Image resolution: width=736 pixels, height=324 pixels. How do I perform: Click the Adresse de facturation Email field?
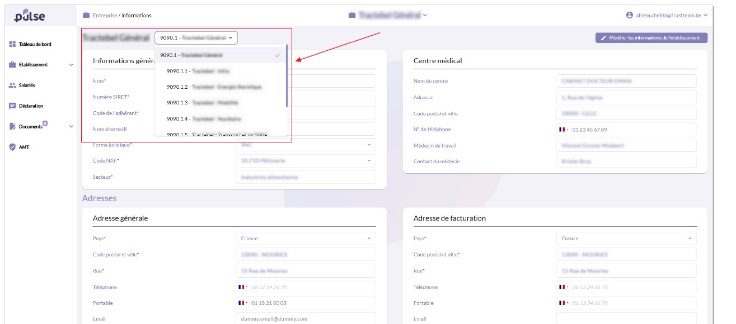click(x=626, y=318)
